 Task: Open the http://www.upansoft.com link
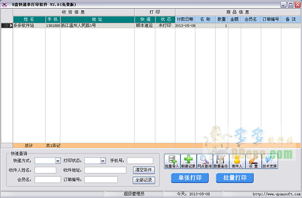point(276,194)
